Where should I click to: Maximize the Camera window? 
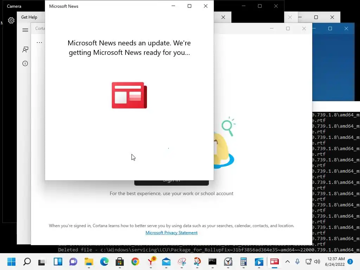point(260,6)
